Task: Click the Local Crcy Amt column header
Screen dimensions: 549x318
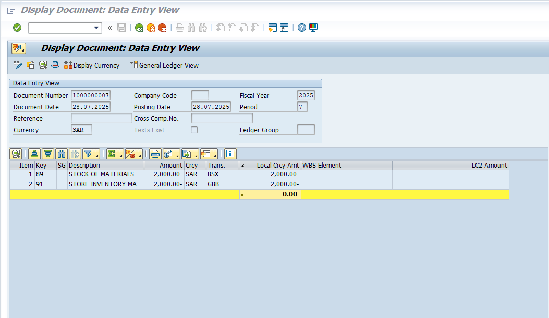Action: 270,166
